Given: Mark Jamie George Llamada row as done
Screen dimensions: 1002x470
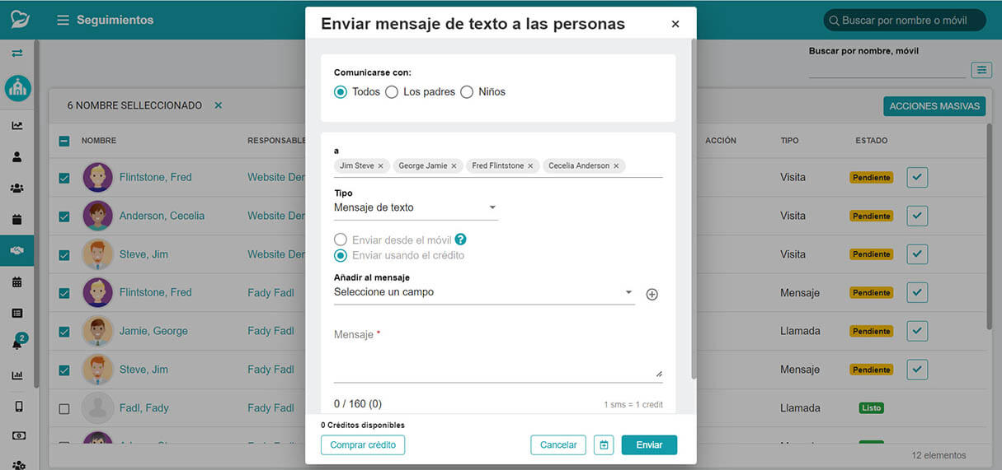Looking at the screenshot, I should 917,331.
